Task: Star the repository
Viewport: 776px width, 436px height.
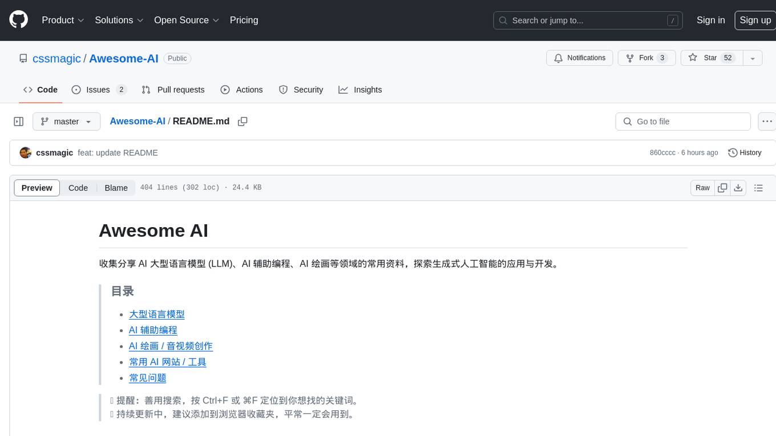Action: (x=712, y=58)
